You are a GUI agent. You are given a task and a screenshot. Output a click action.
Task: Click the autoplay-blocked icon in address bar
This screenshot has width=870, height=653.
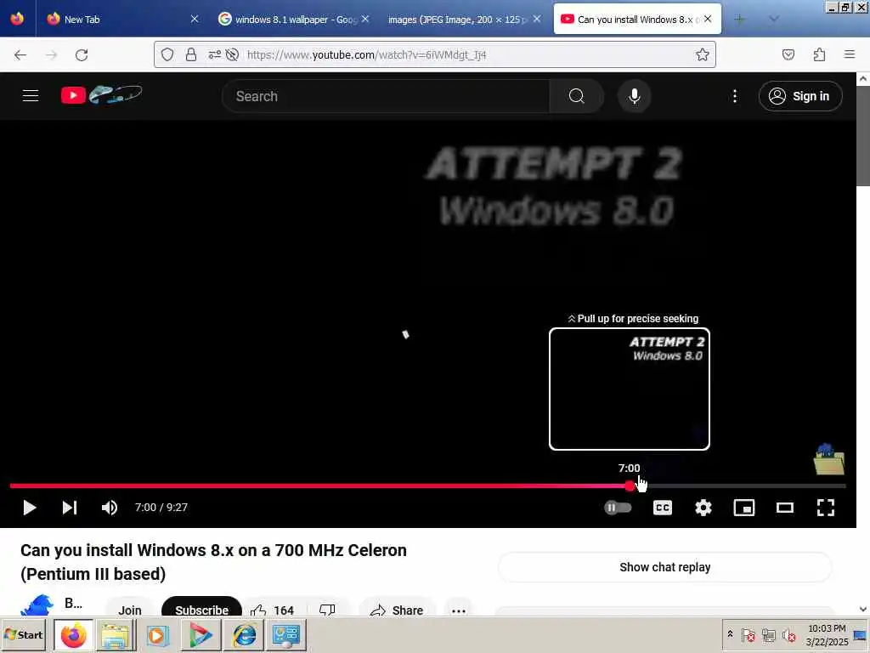(233, 54)
